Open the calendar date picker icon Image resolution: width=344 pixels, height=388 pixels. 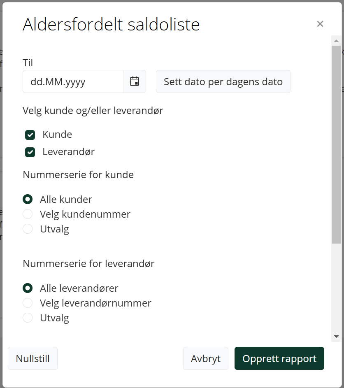coord(135,81)
